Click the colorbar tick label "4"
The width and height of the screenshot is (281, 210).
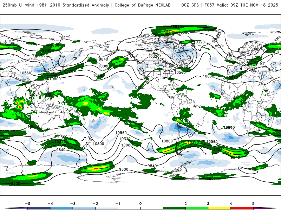click(x=231, y=204)
